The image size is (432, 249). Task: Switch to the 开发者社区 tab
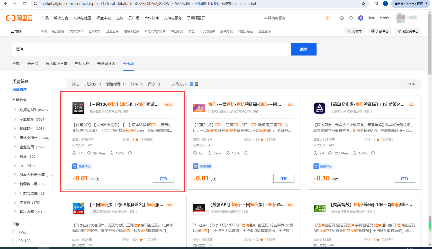click(106, 64)
